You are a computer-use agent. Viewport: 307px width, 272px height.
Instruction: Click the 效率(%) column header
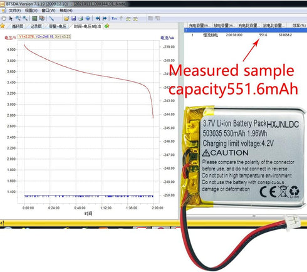(x=299, y=26)
